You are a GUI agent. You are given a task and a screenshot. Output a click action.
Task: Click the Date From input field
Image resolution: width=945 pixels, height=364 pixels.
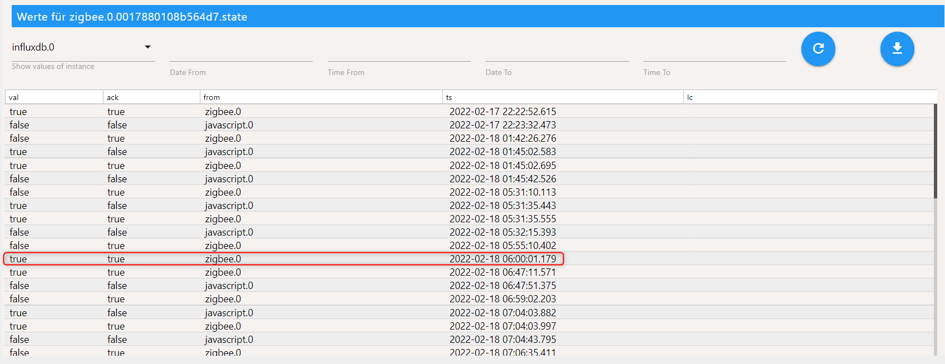point(241,52)
